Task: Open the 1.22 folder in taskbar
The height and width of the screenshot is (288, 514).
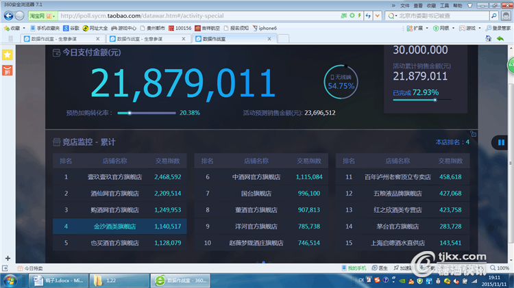Action: click(119, 280)
